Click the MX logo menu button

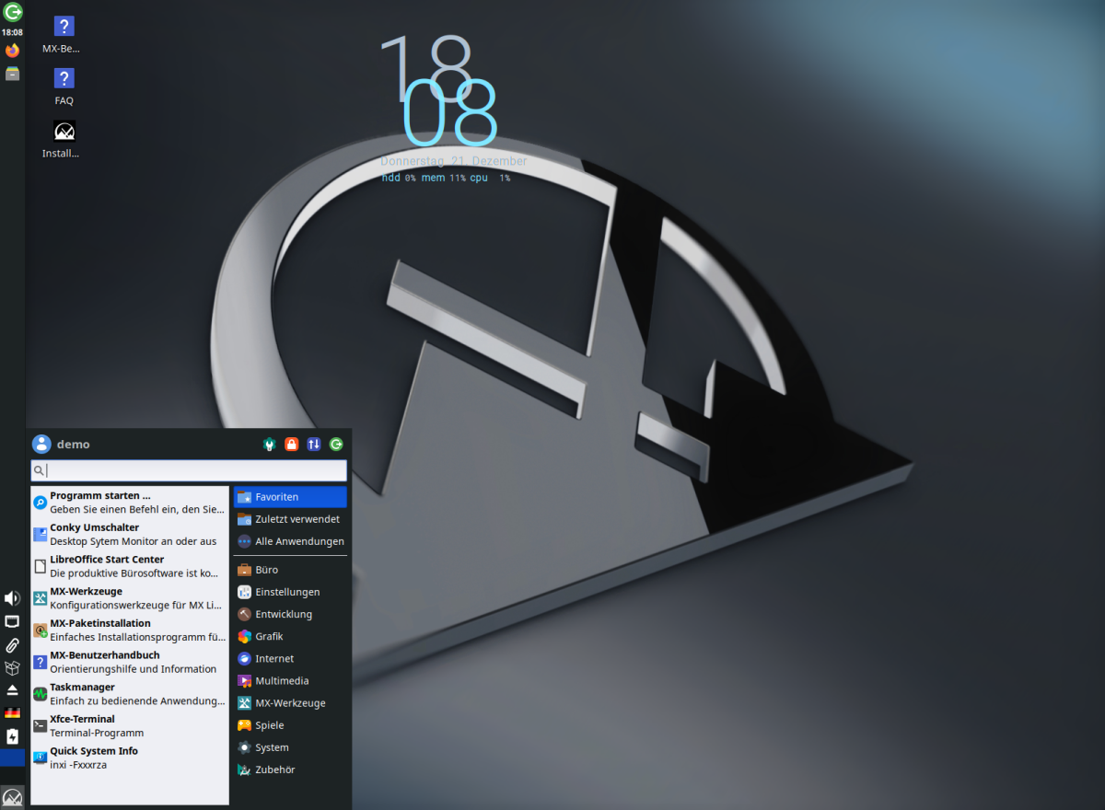click(x=12, y=797)
